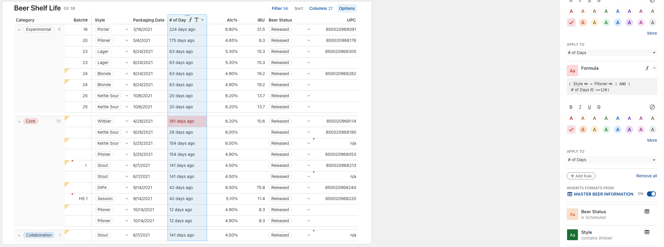Turn off inheriting formats from Master Beer Information
664x247 pixels.
pos(651,194)
